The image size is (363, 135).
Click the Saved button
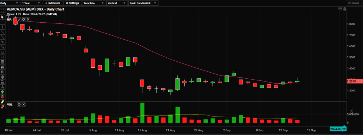pyautogui.click(x=354, y=3)
